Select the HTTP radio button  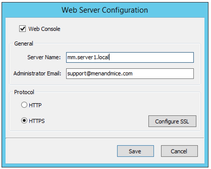pos(24,105)
